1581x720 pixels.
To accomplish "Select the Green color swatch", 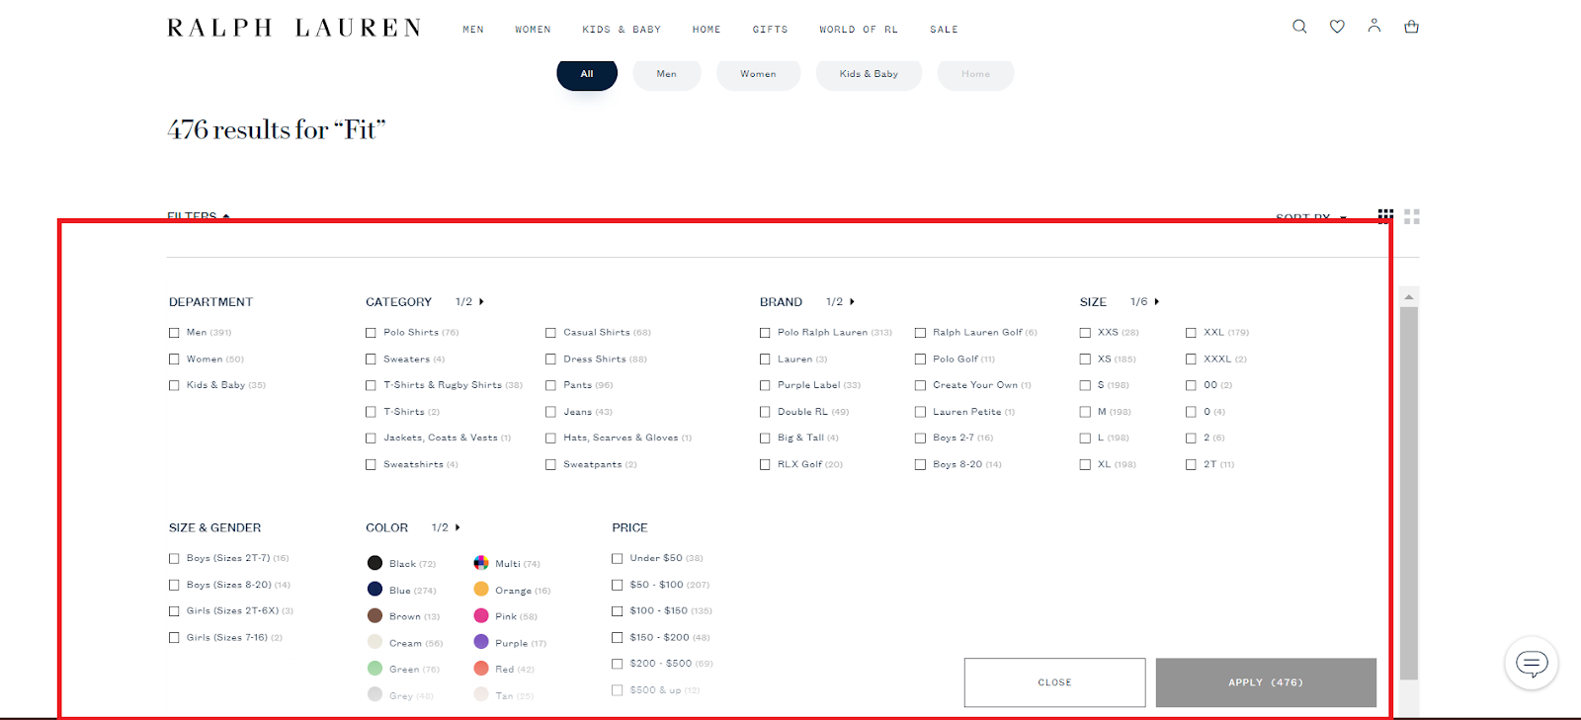I will click(x=374, y=669).
